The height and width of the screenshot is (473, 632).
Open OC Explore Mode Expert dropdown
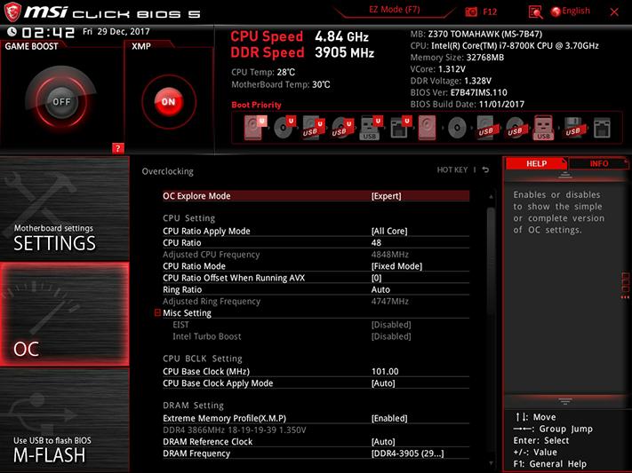(386, 196)
